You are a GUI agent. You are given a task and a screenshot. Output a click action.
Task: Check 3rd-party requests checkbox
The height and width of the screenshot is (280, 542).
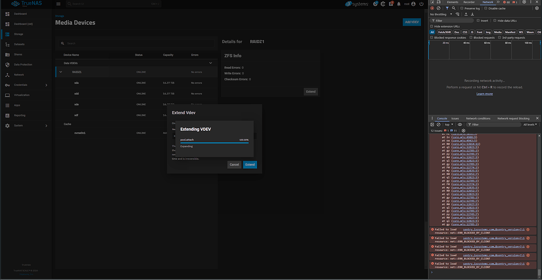500,38
